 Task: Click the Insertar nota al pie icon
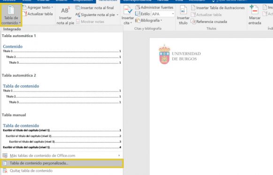65,11
